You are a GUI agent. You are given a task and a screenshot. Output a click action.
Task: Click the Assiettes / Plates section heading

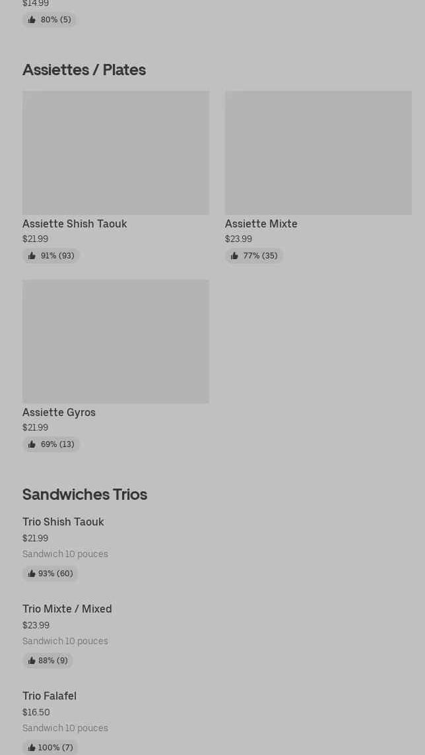[84, 70]
